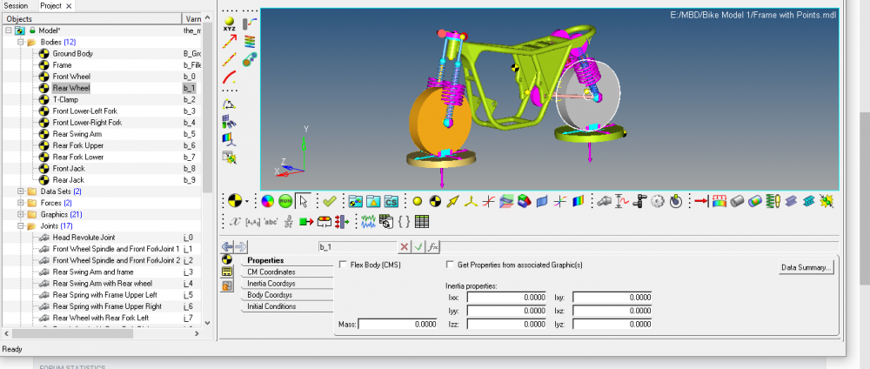Image resolution: width=870 pixels, height=369 pixels.
Task: Select the Project tab
Action: [x=50, y=5]
